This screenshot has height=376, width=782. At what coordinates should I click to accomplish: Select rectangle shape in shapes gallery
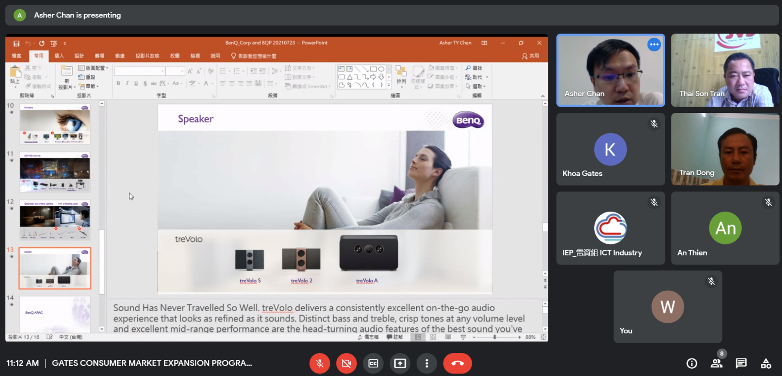pyautogui.click(x=373, y=69)
